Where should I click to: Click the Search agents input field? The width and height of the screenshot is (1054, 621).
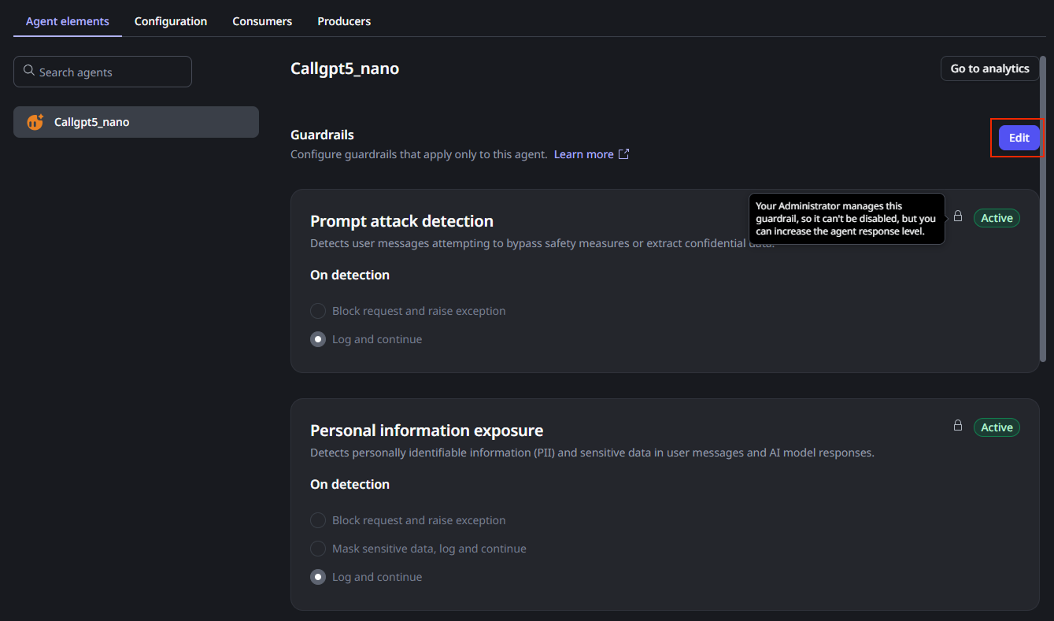coord(102,72)
